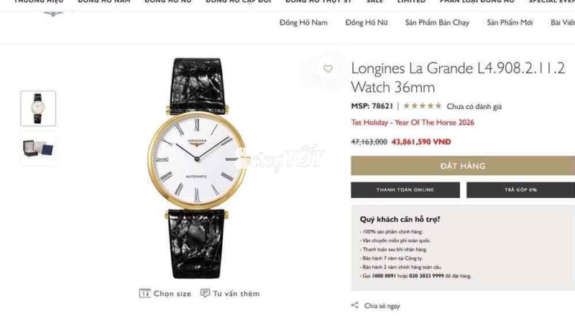
Task: Click Tet Holiday Year Of The Horse link
Action: coord(413,122)
